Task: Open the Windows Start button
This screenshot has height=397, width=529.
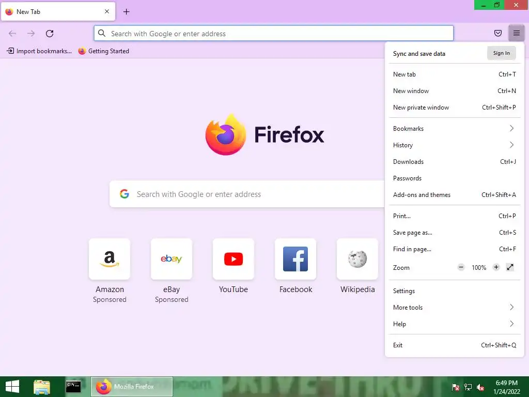Action: [x=12, y=387]
